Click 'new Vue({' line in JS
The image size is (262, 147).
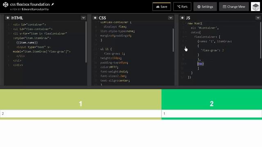pyautogui.click(x=195, y=23)
